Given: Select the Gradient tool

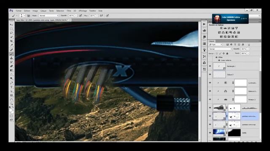Looking at the screenshot, I should [x=11, y=70].
